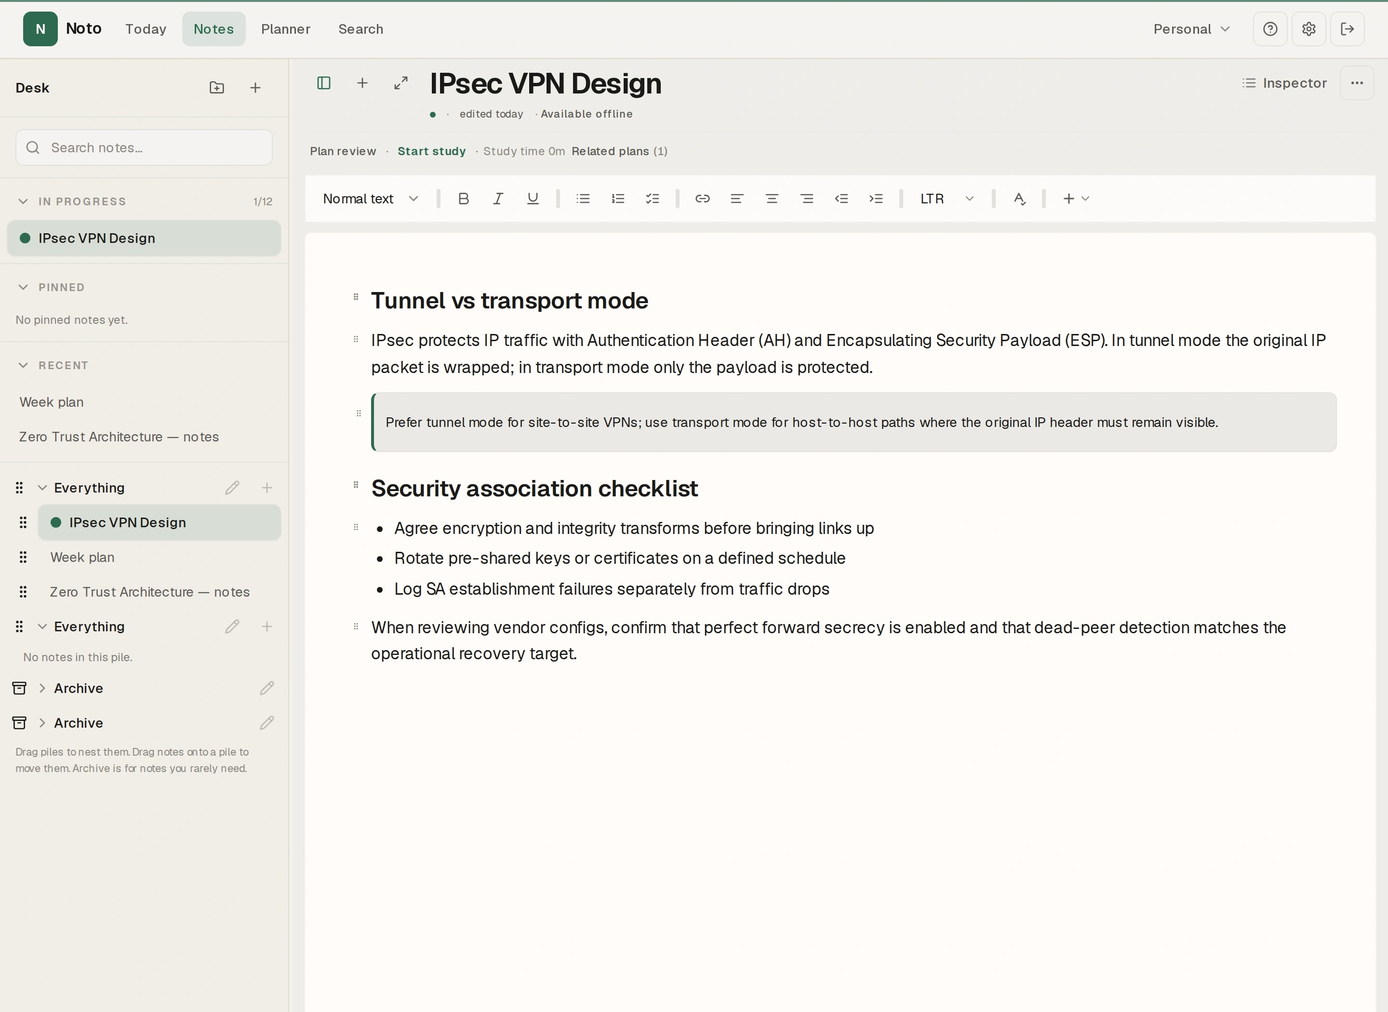The image size is (1388, 1012).
Task: Rename empty Everything pile with pencil icon
Action: 232,626
